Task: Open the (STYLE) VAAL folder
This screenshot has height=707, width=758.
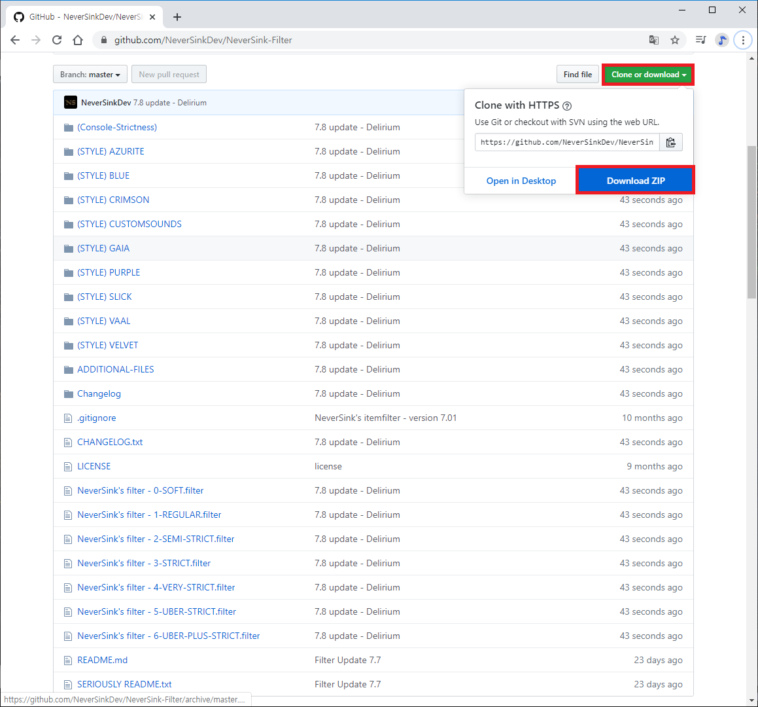Action: (x=104, y=321)
